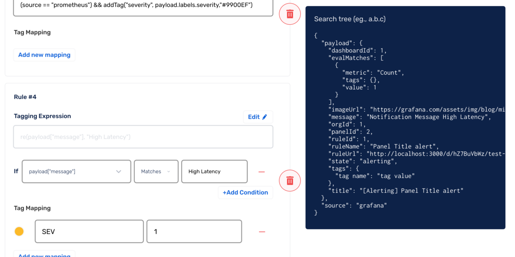
Task: Open the payload["message"] field dropdown
Action: pos(76,172)
